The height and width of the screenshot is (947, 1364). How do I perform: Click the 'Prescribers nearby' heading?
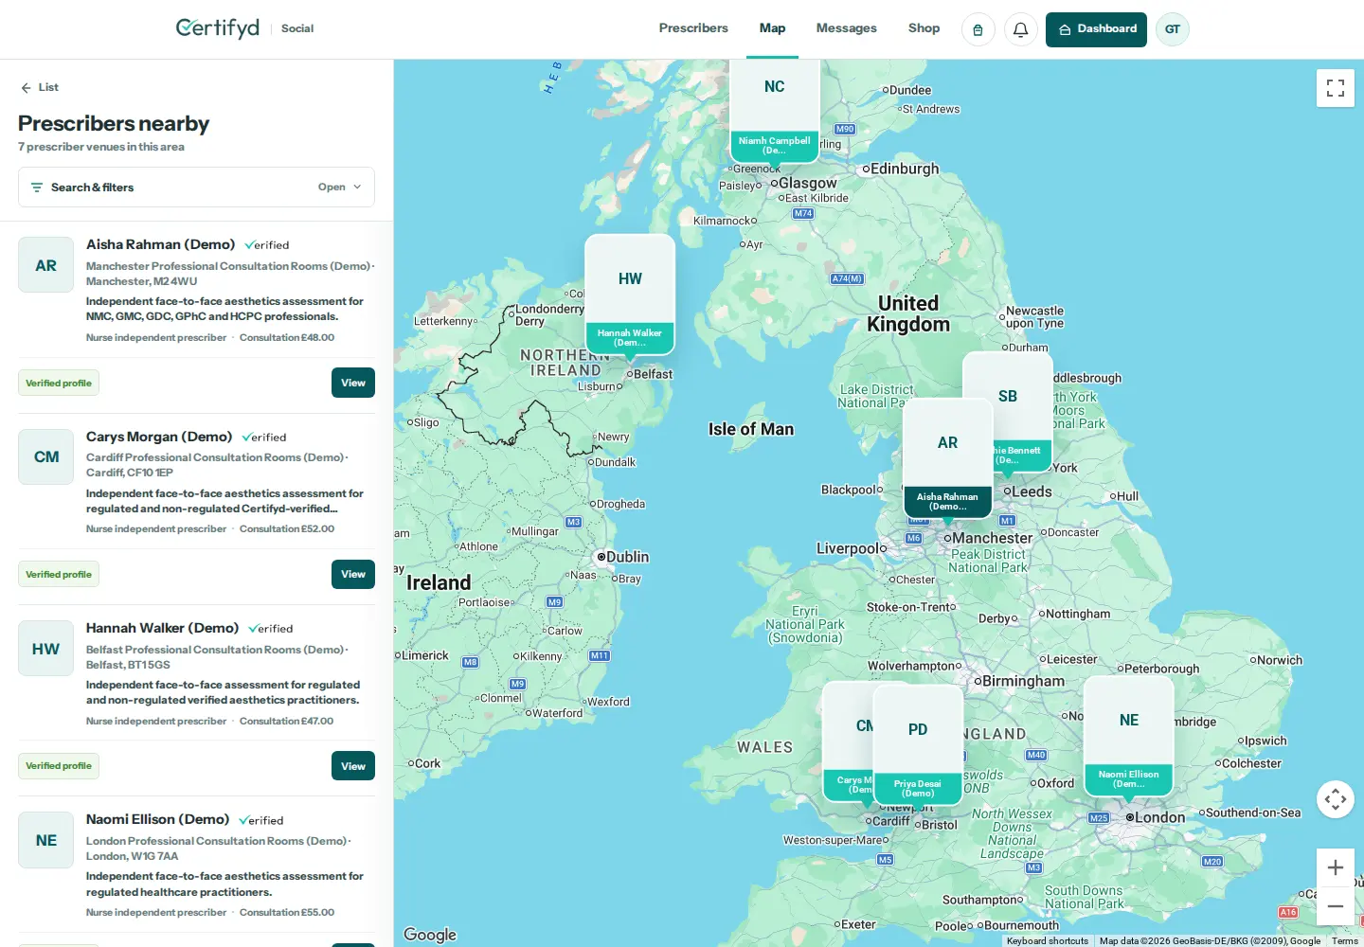(x=114, y=123)
